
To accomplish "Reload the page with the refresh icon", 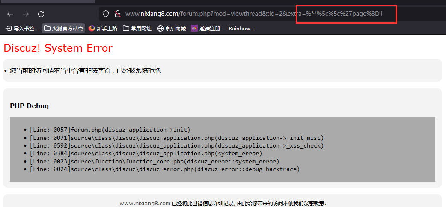I will click(x=41, y=14).
